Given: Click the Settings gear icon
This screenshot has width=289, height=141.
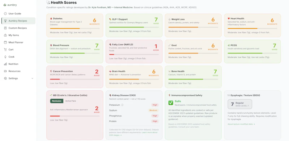Looking at the screenshot, I should 5,78.
